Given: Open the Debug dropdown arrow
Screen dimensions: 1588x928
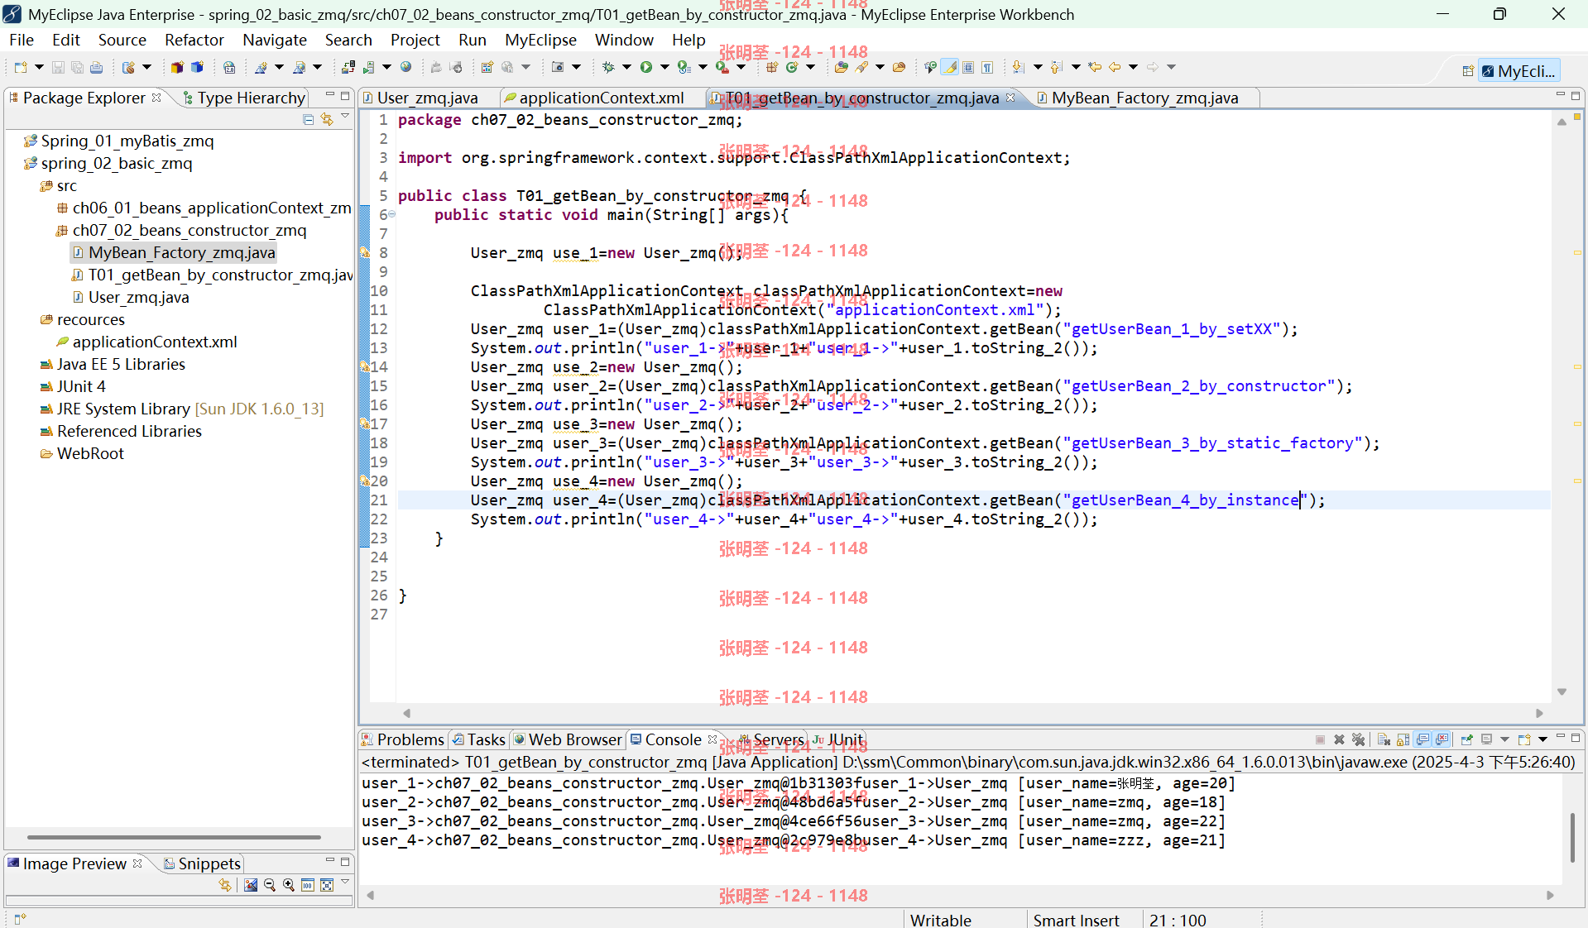Looking at the screenshot, I should (x=626, y=67).
